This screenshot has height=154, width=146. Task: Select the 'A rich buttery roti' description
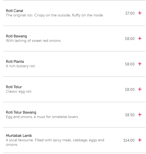(21, 66)
